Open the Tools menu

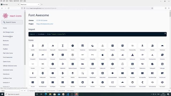click(x=21, y=1)
